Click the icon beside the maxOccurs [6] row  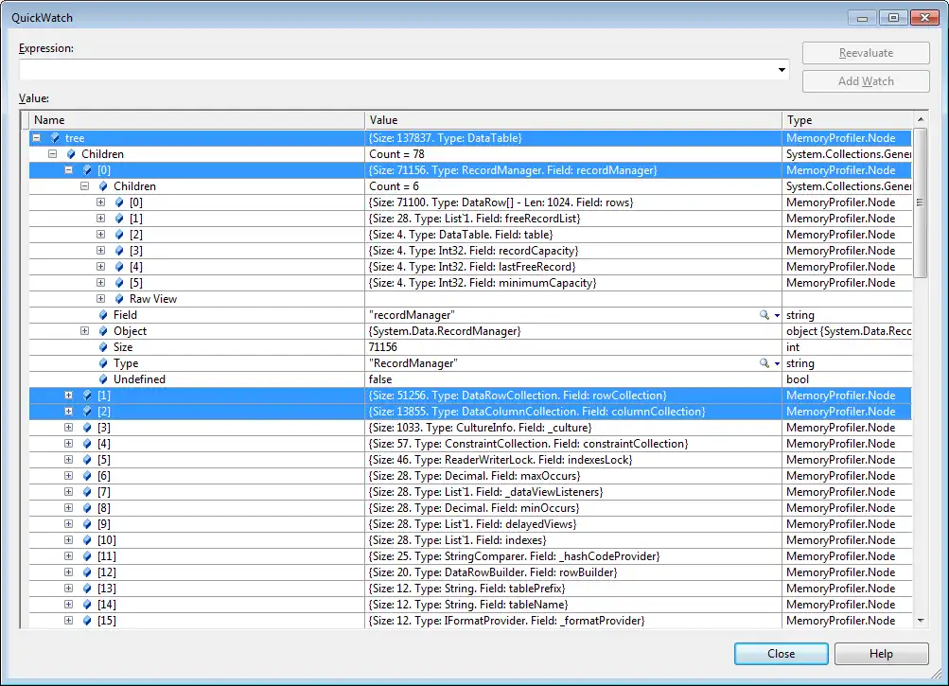[x=87, y=475]
